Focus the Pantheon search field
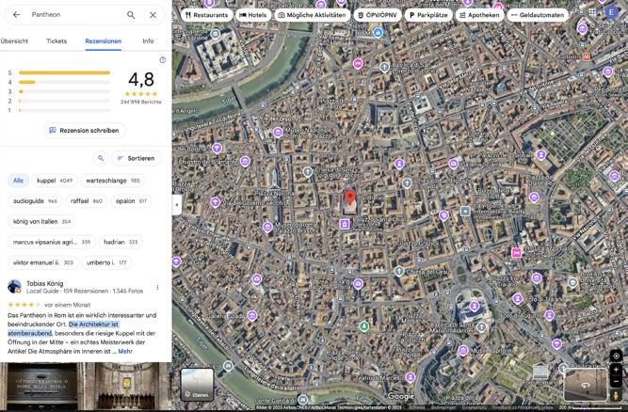 coord(74,15)
